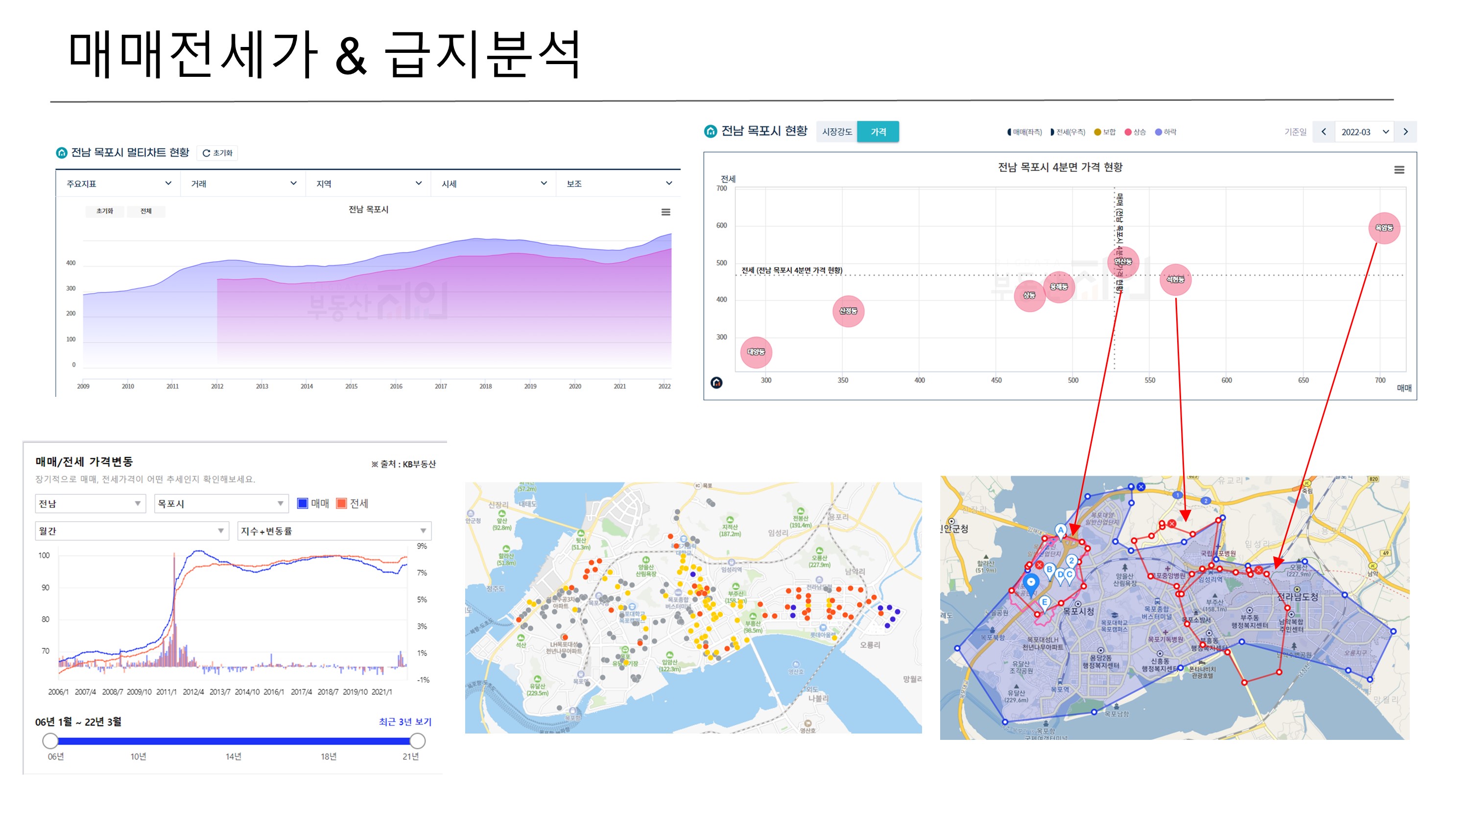The height and width of the screenshot is (826, 1469).
Task: Click the house logo beside 전남 목포시 현황 title
Action: tap(711, 131)
